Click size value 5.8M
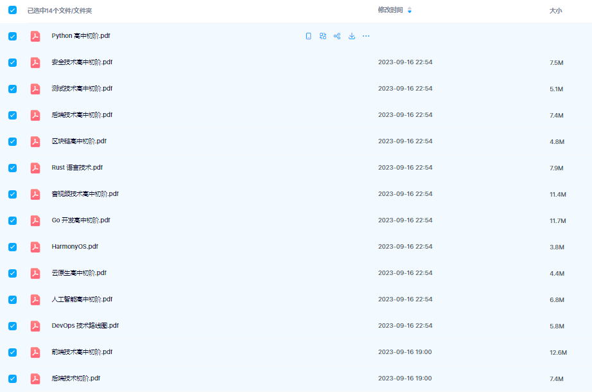 pos(557,326)
